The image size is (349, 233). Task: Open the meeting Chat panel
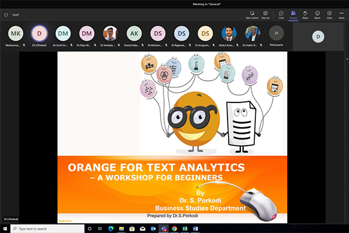(x=281, y=13)
